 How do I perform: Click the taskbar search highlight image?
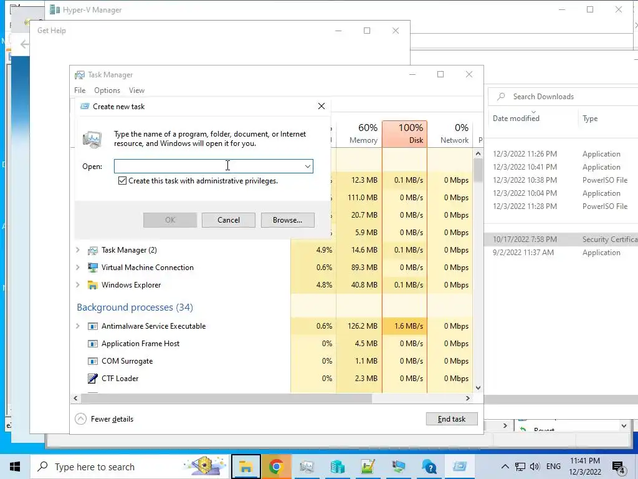(x=204, y=466)
